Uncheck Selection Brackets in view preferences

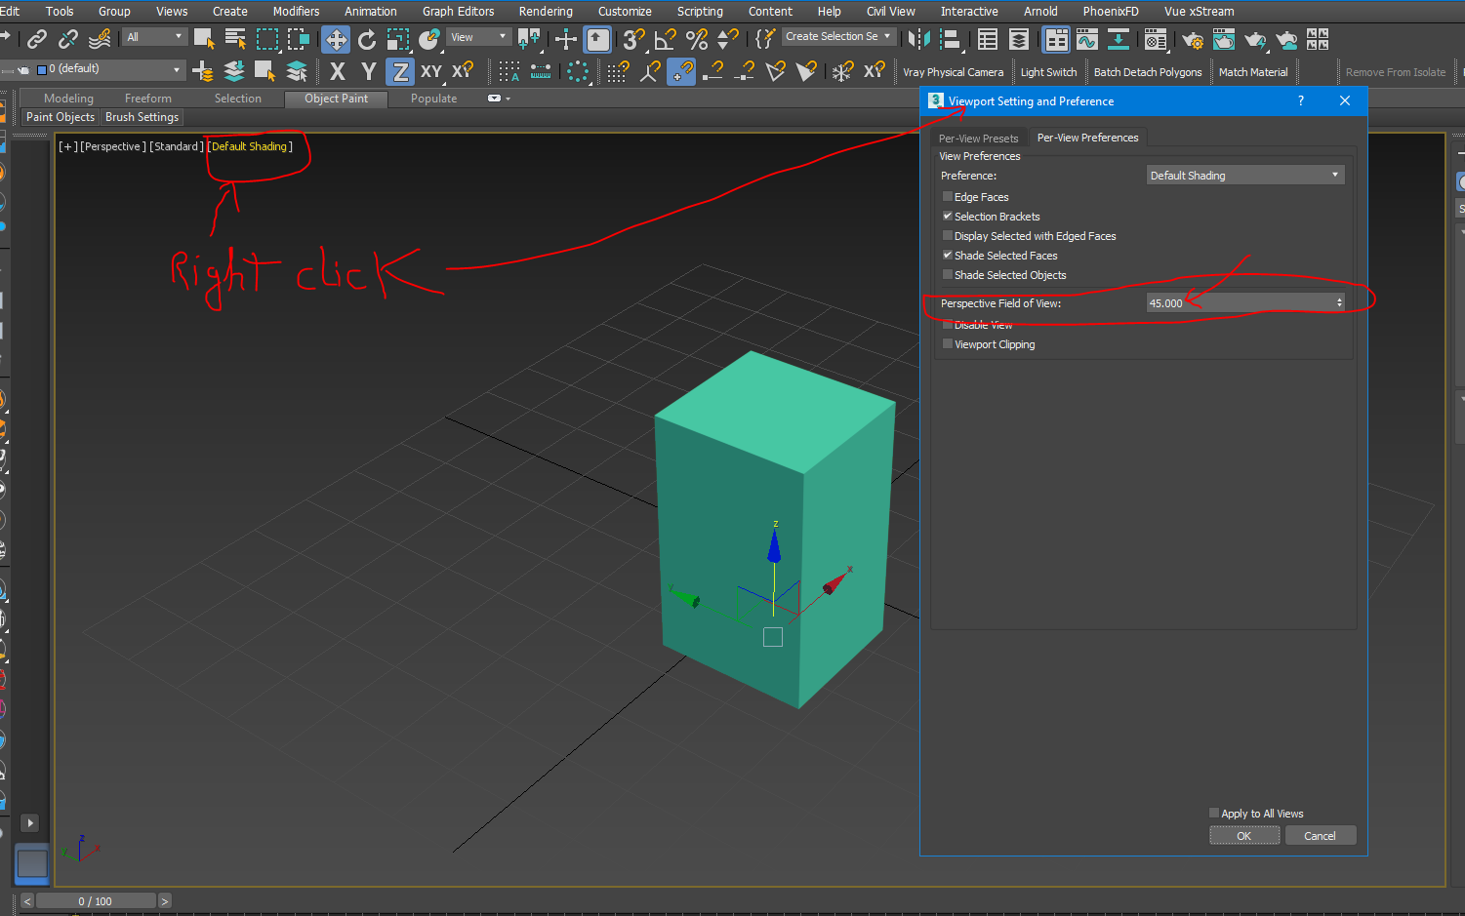coord(947,216)
